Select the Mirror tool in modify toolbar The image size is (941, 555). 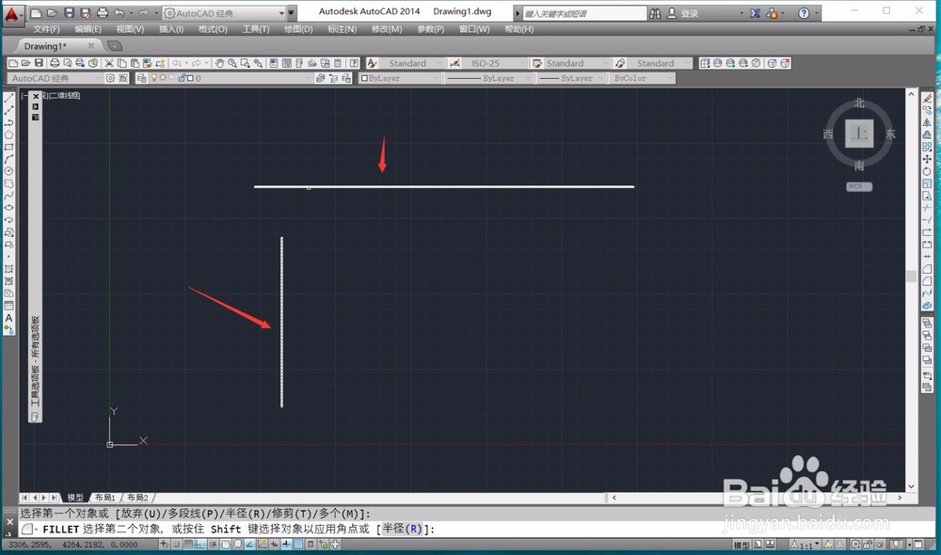click(927, 122)
